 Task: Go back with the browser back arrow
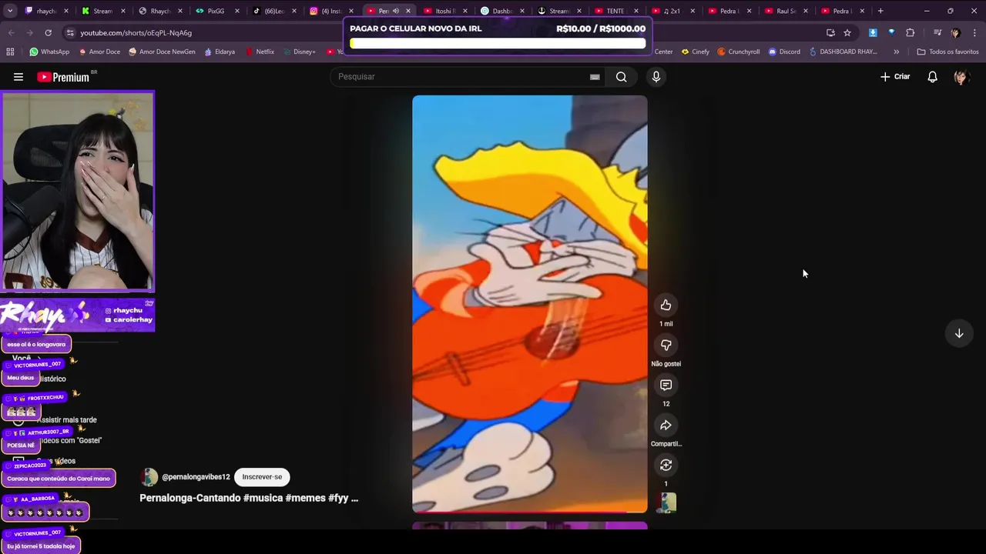click(x=11, y=33)
